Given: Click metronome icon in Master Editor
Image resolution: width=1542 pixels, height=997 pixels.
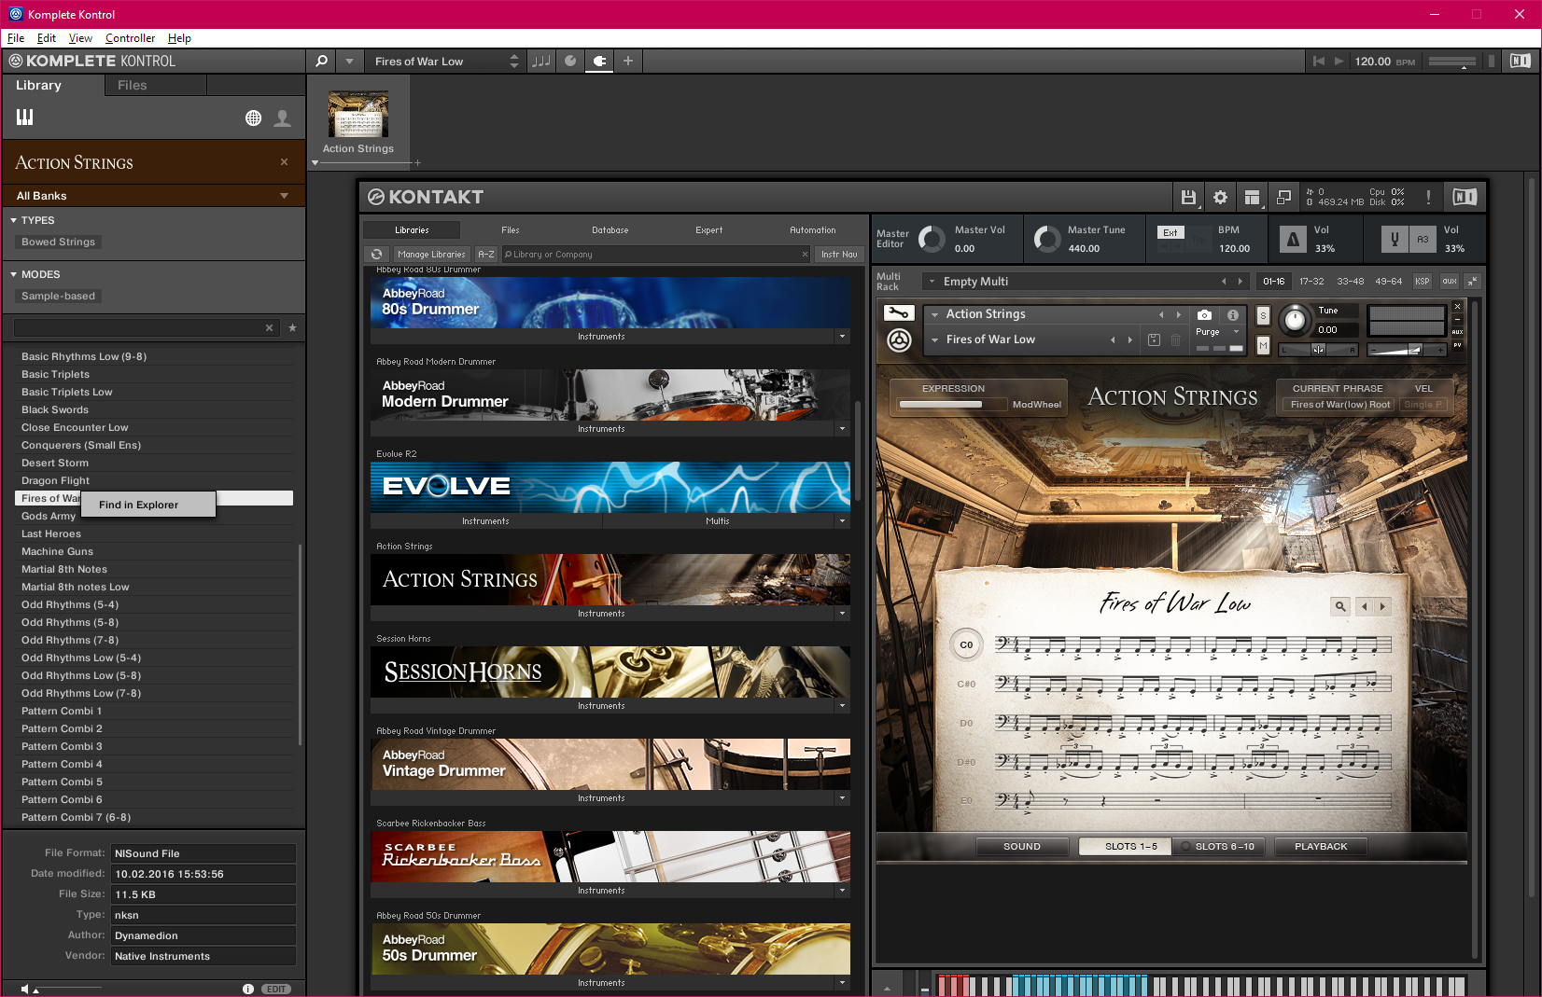Looking at the screenshot, I should click(x=1293, y=240).
